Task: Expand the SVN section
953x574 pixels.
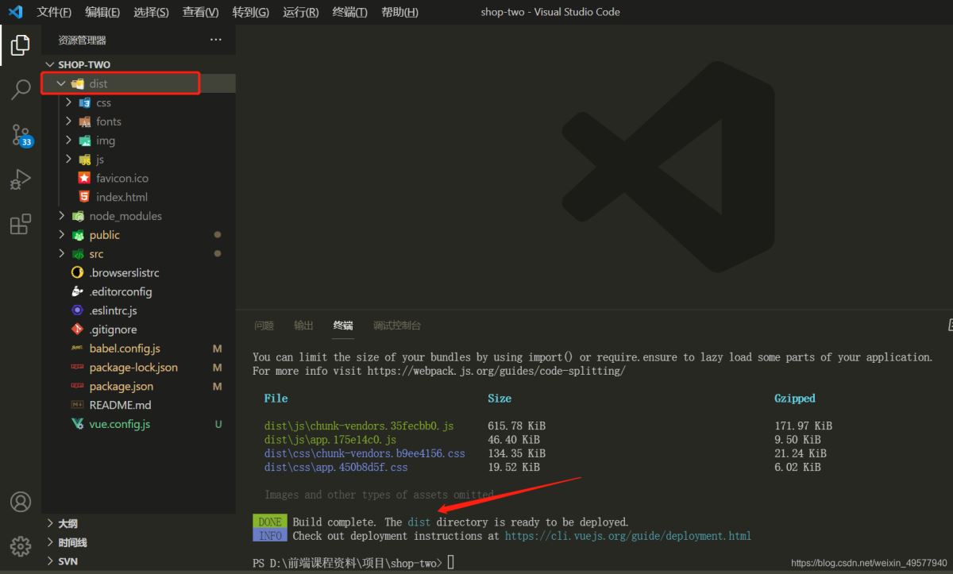Action: [69, 561]
